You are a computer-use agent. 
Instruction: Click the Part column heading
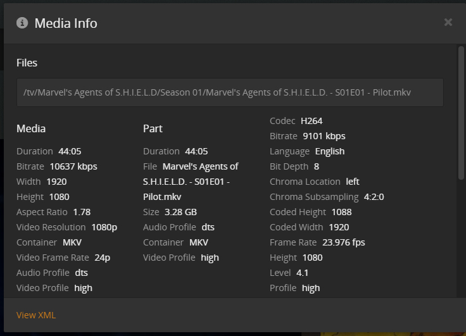(153, 128)
